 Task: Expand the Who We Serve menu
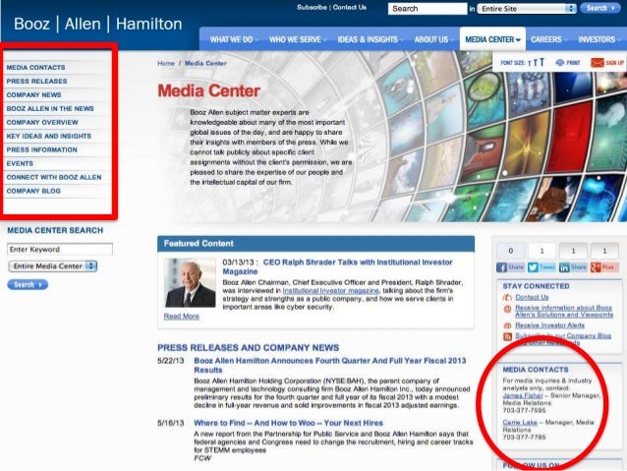pyautogui.click(x=298, y=39)
